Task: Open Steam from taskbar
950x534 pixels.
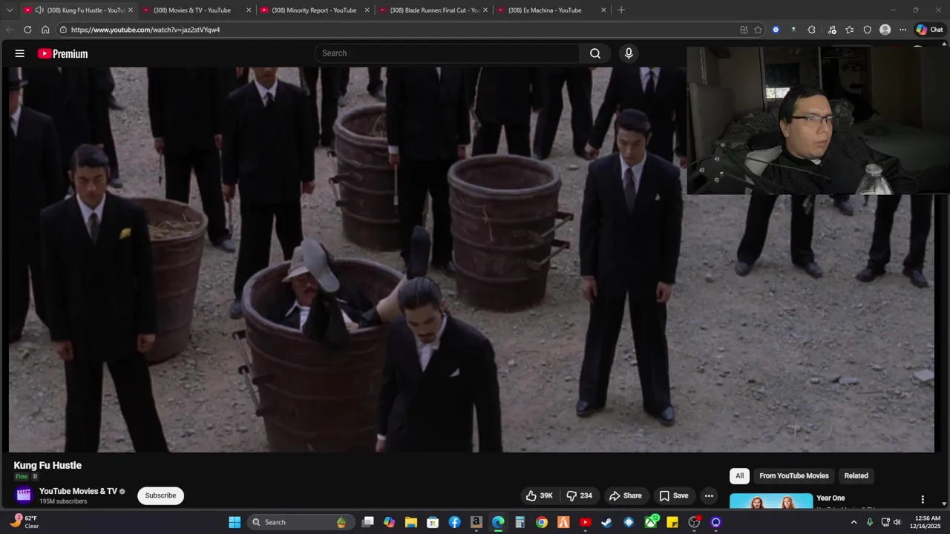Action: pyautogui.click(x=607, y=522)
